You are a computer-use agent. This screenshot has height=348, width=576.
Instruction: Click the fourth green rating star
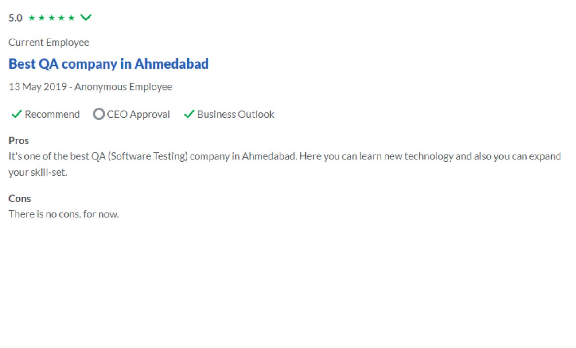pos(61,18)
